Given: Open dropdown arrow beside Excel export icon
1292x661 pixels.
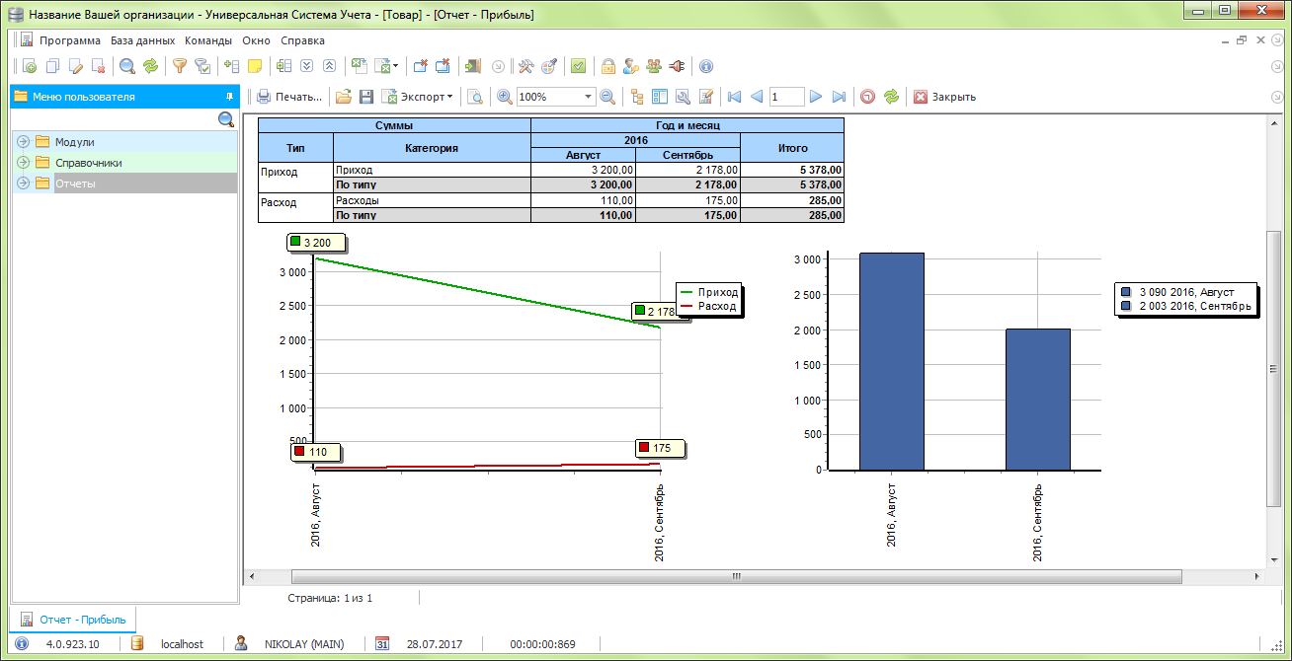Looking at the screenshot, I should (x=395, y=66).
